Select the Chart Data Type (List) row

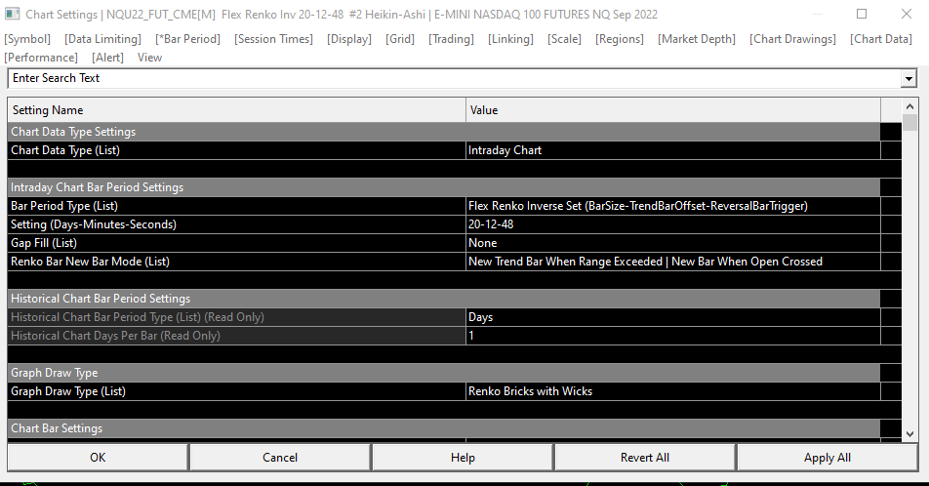point(237,150)
